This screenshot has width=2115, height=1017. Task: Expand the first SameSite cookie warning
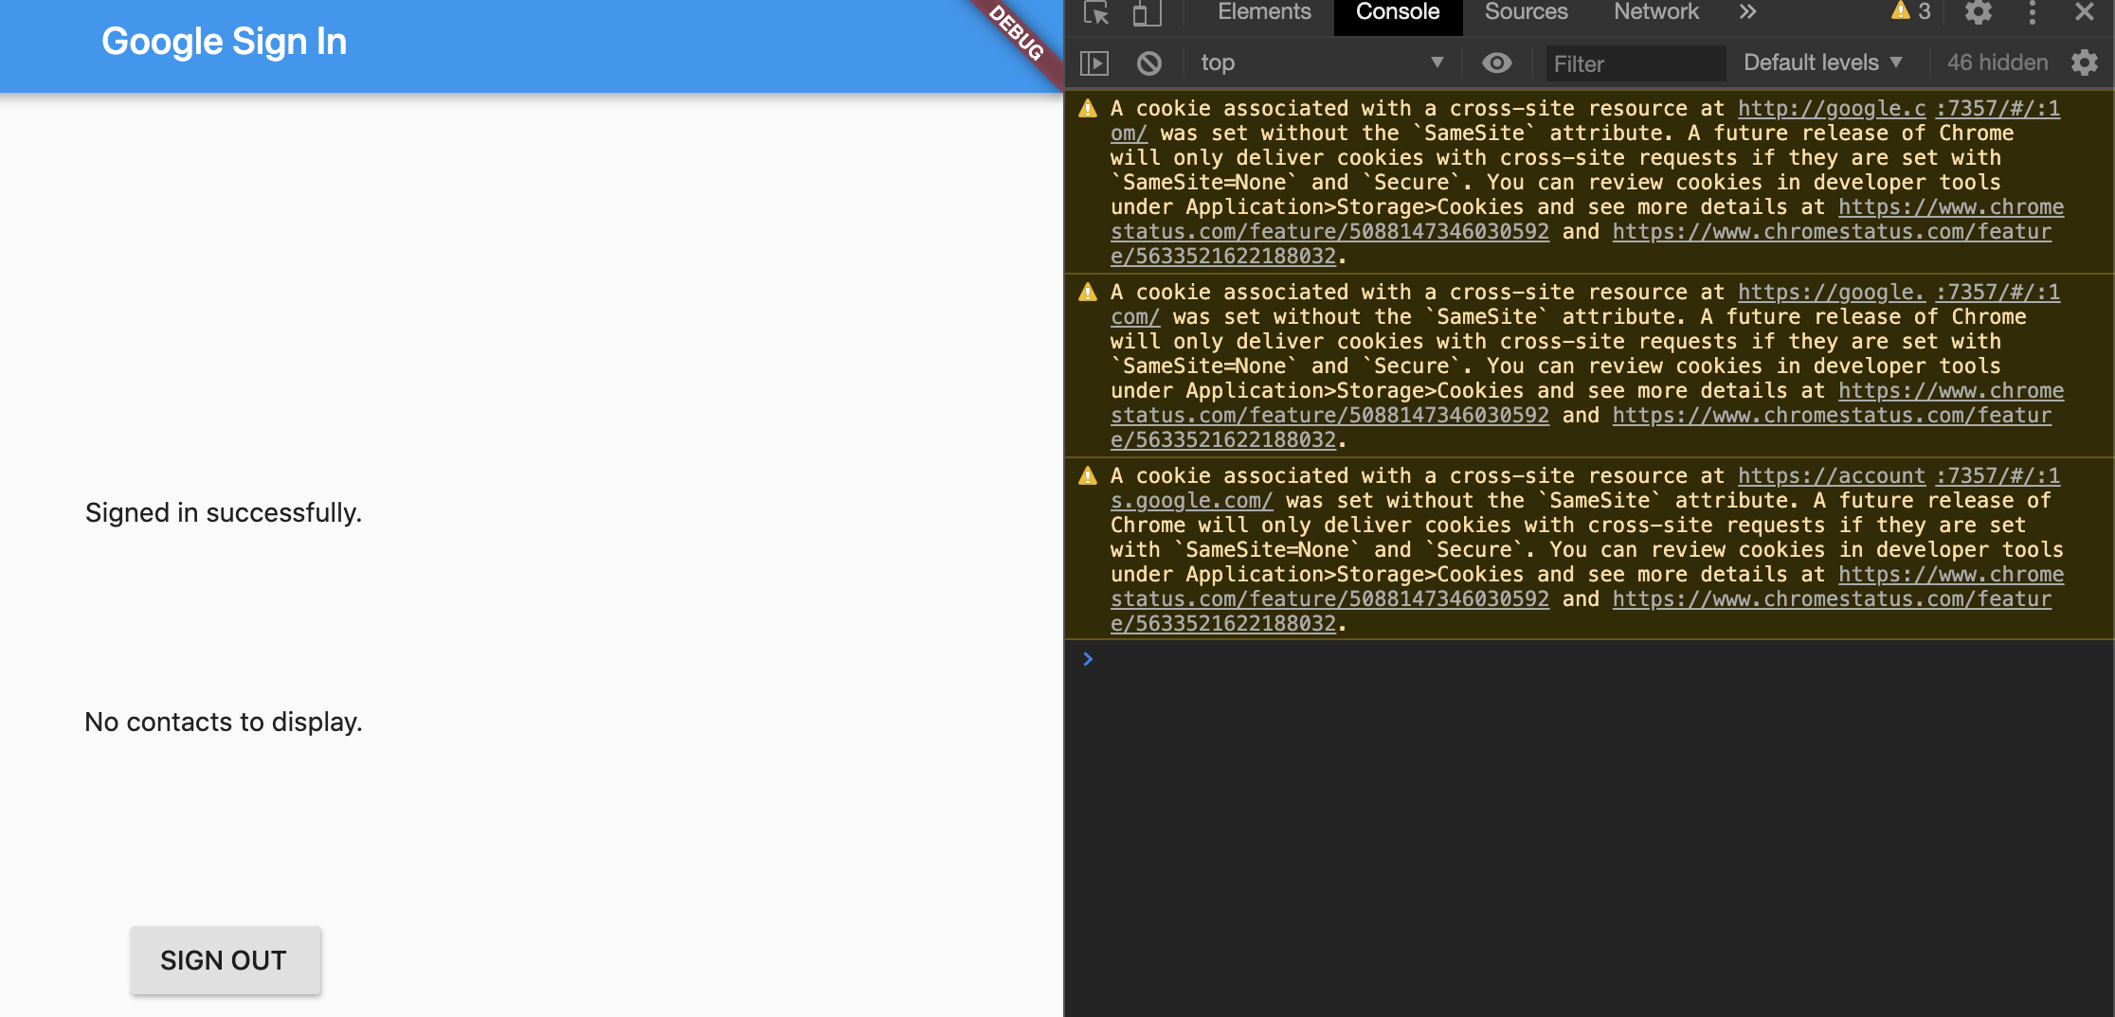1088,107
